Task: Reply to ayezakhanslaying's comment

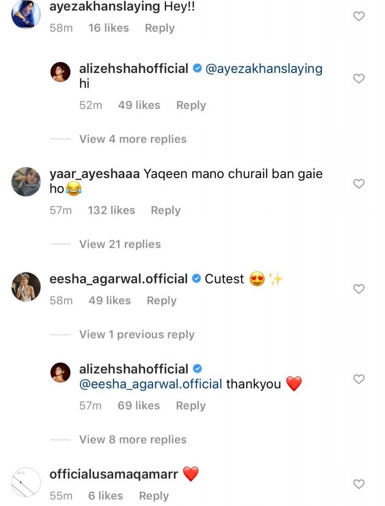Action: [x=159, y=28]
